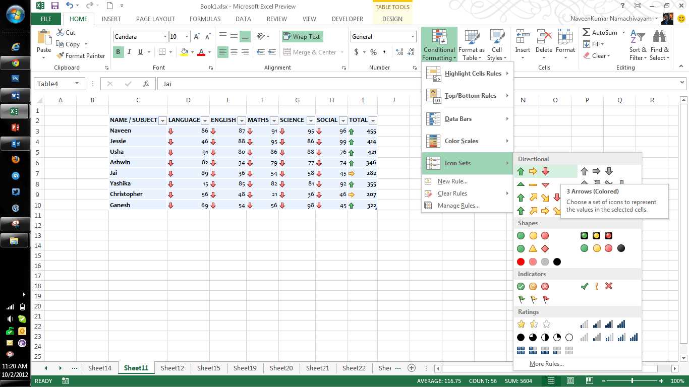
Task: Choose the 3 Symbols (Circled) indicators
Action: [533, 286]
